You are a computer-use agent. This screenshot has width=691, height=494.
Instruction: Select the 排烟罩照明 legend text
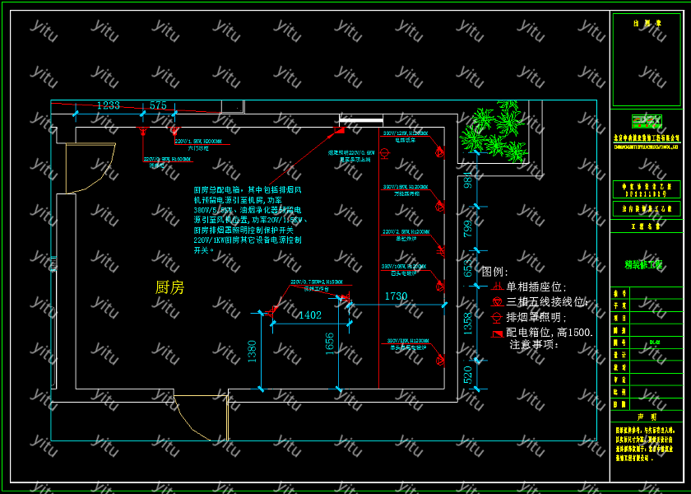(536, 317)
